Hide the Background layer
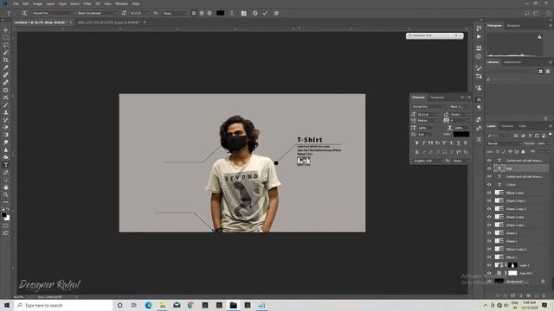The image size is (554, 311). (x=489, y=282)
